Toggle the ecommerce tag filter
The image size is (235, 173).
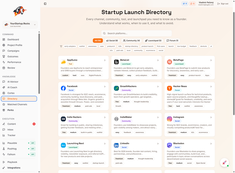151,50
